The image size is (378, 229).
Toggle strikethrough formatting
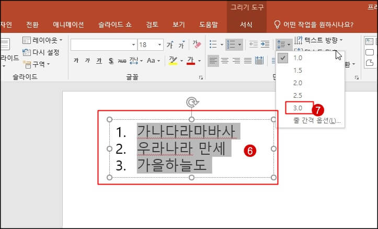(x=122, y=61)
